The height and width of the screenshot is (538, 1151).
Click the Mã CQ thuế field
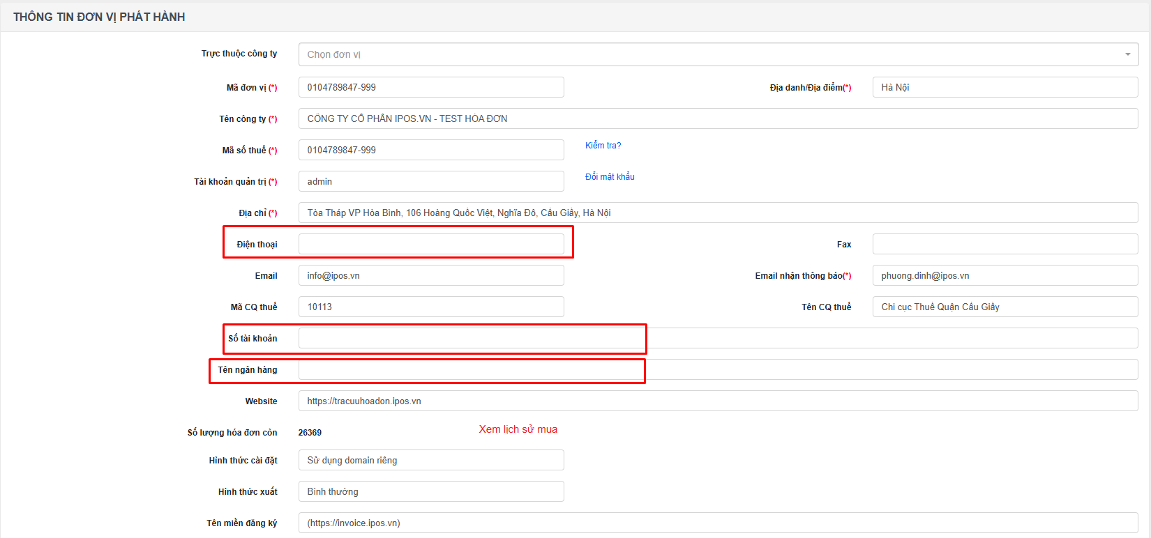click(x=431, y=307)
